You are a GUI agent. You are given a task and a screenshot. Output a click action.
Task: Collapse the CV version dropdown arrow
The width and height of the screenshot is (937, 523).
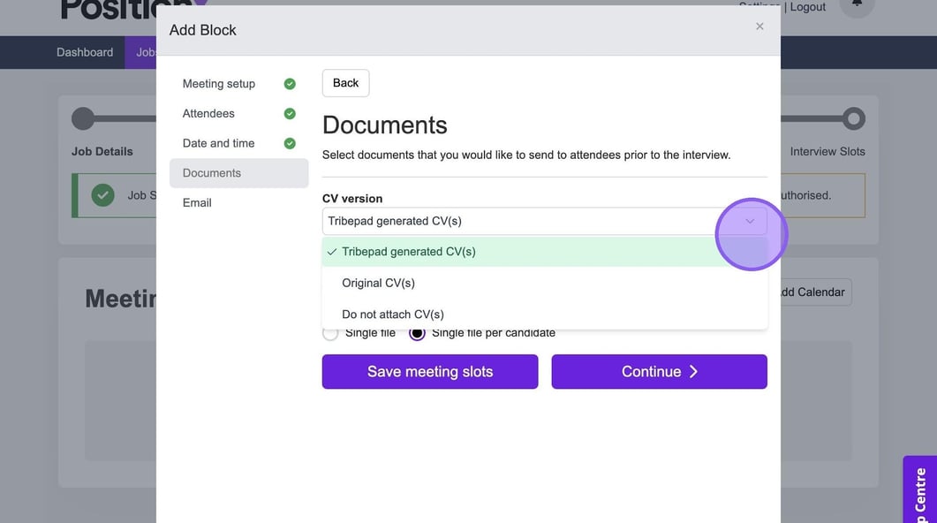tap(750, 221)
